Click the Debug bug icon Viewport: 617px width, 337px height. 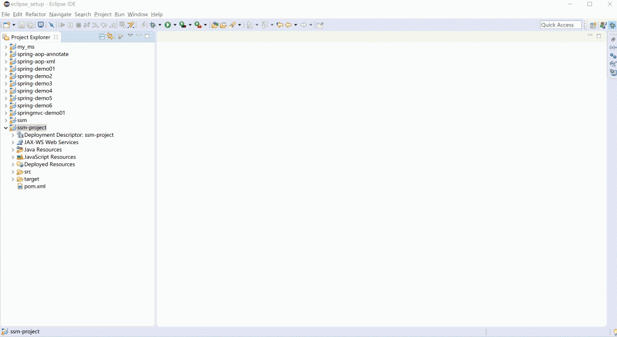[x=152, y=25]
